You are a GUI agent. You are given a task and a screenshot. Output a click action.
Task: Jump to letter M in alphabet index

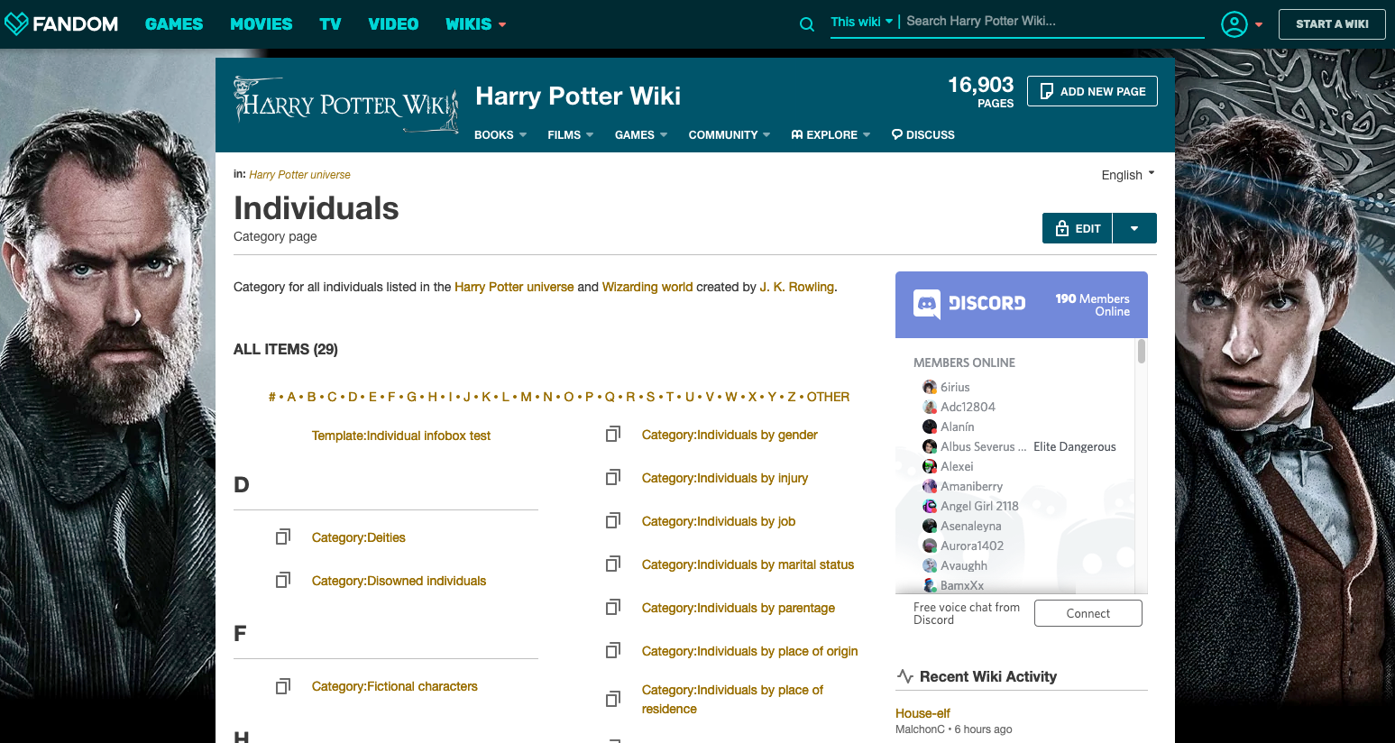[x=526, y=397]
